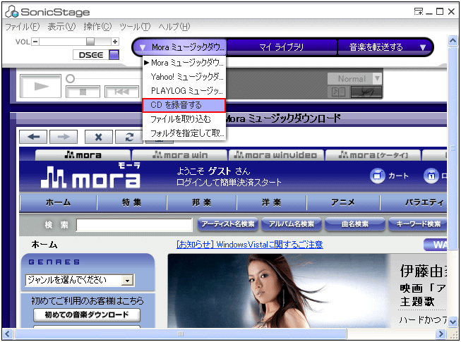Open the ファイル(F) menu
461x342 pixels.
pyautogui.click(x=23, y=27)
